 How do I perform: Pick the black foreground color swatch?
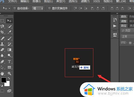click(3, 80)
